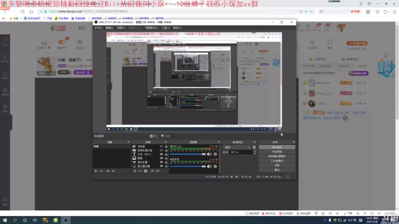Screen dimensions: 399x224
Task: Click the source properties gear button above docks
Action: click(x=154, y=136)
